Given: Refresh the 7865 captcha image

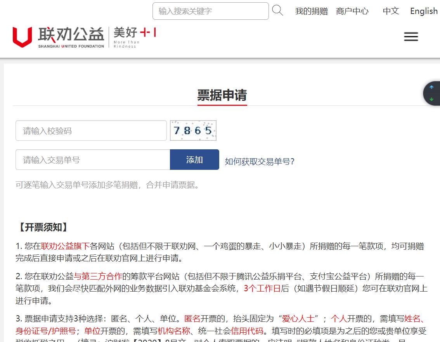Looking at the screenshot, I should [x=193, y=131].
